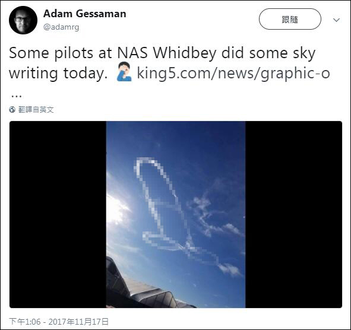Click the words 'writing today.' in tweet
This screenshot has width=351, height=330.
(58, 74)
